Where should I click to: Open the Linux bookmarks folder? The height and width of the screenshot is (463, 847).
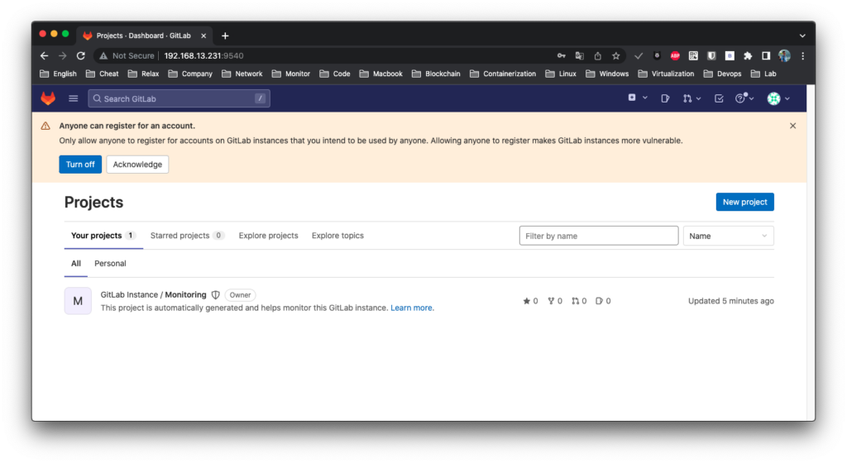561,74
